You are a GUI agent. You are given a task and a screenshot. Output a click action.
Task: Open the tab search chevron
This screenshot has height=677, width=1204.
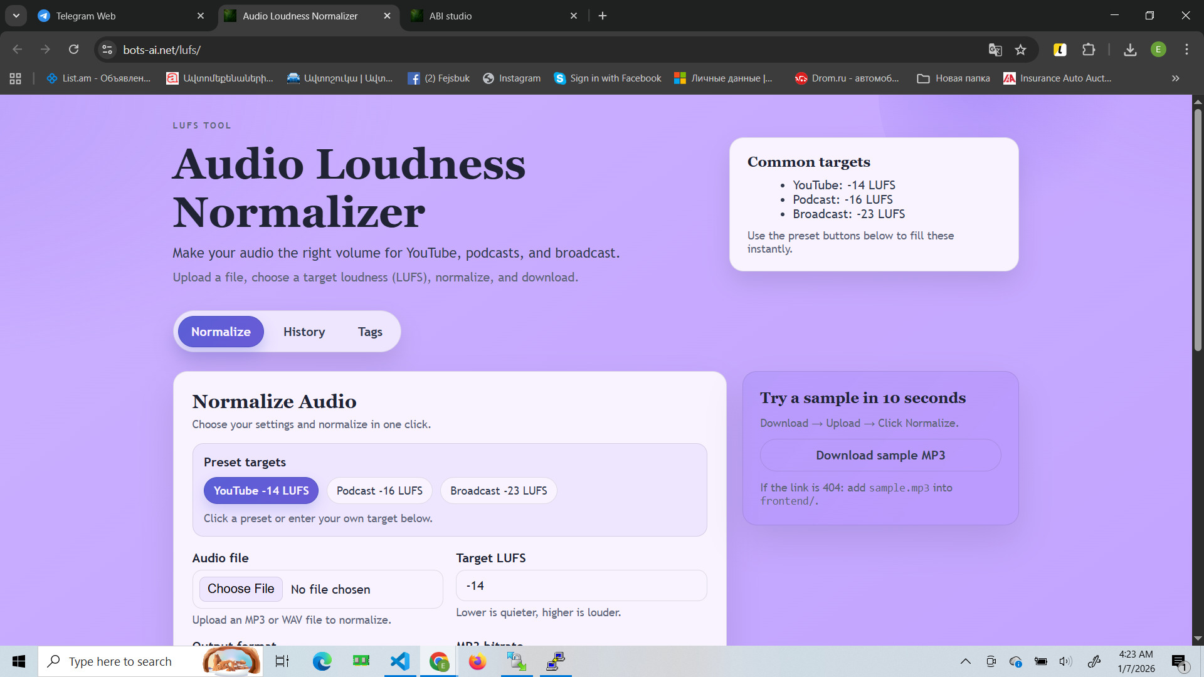coord(16,15)
